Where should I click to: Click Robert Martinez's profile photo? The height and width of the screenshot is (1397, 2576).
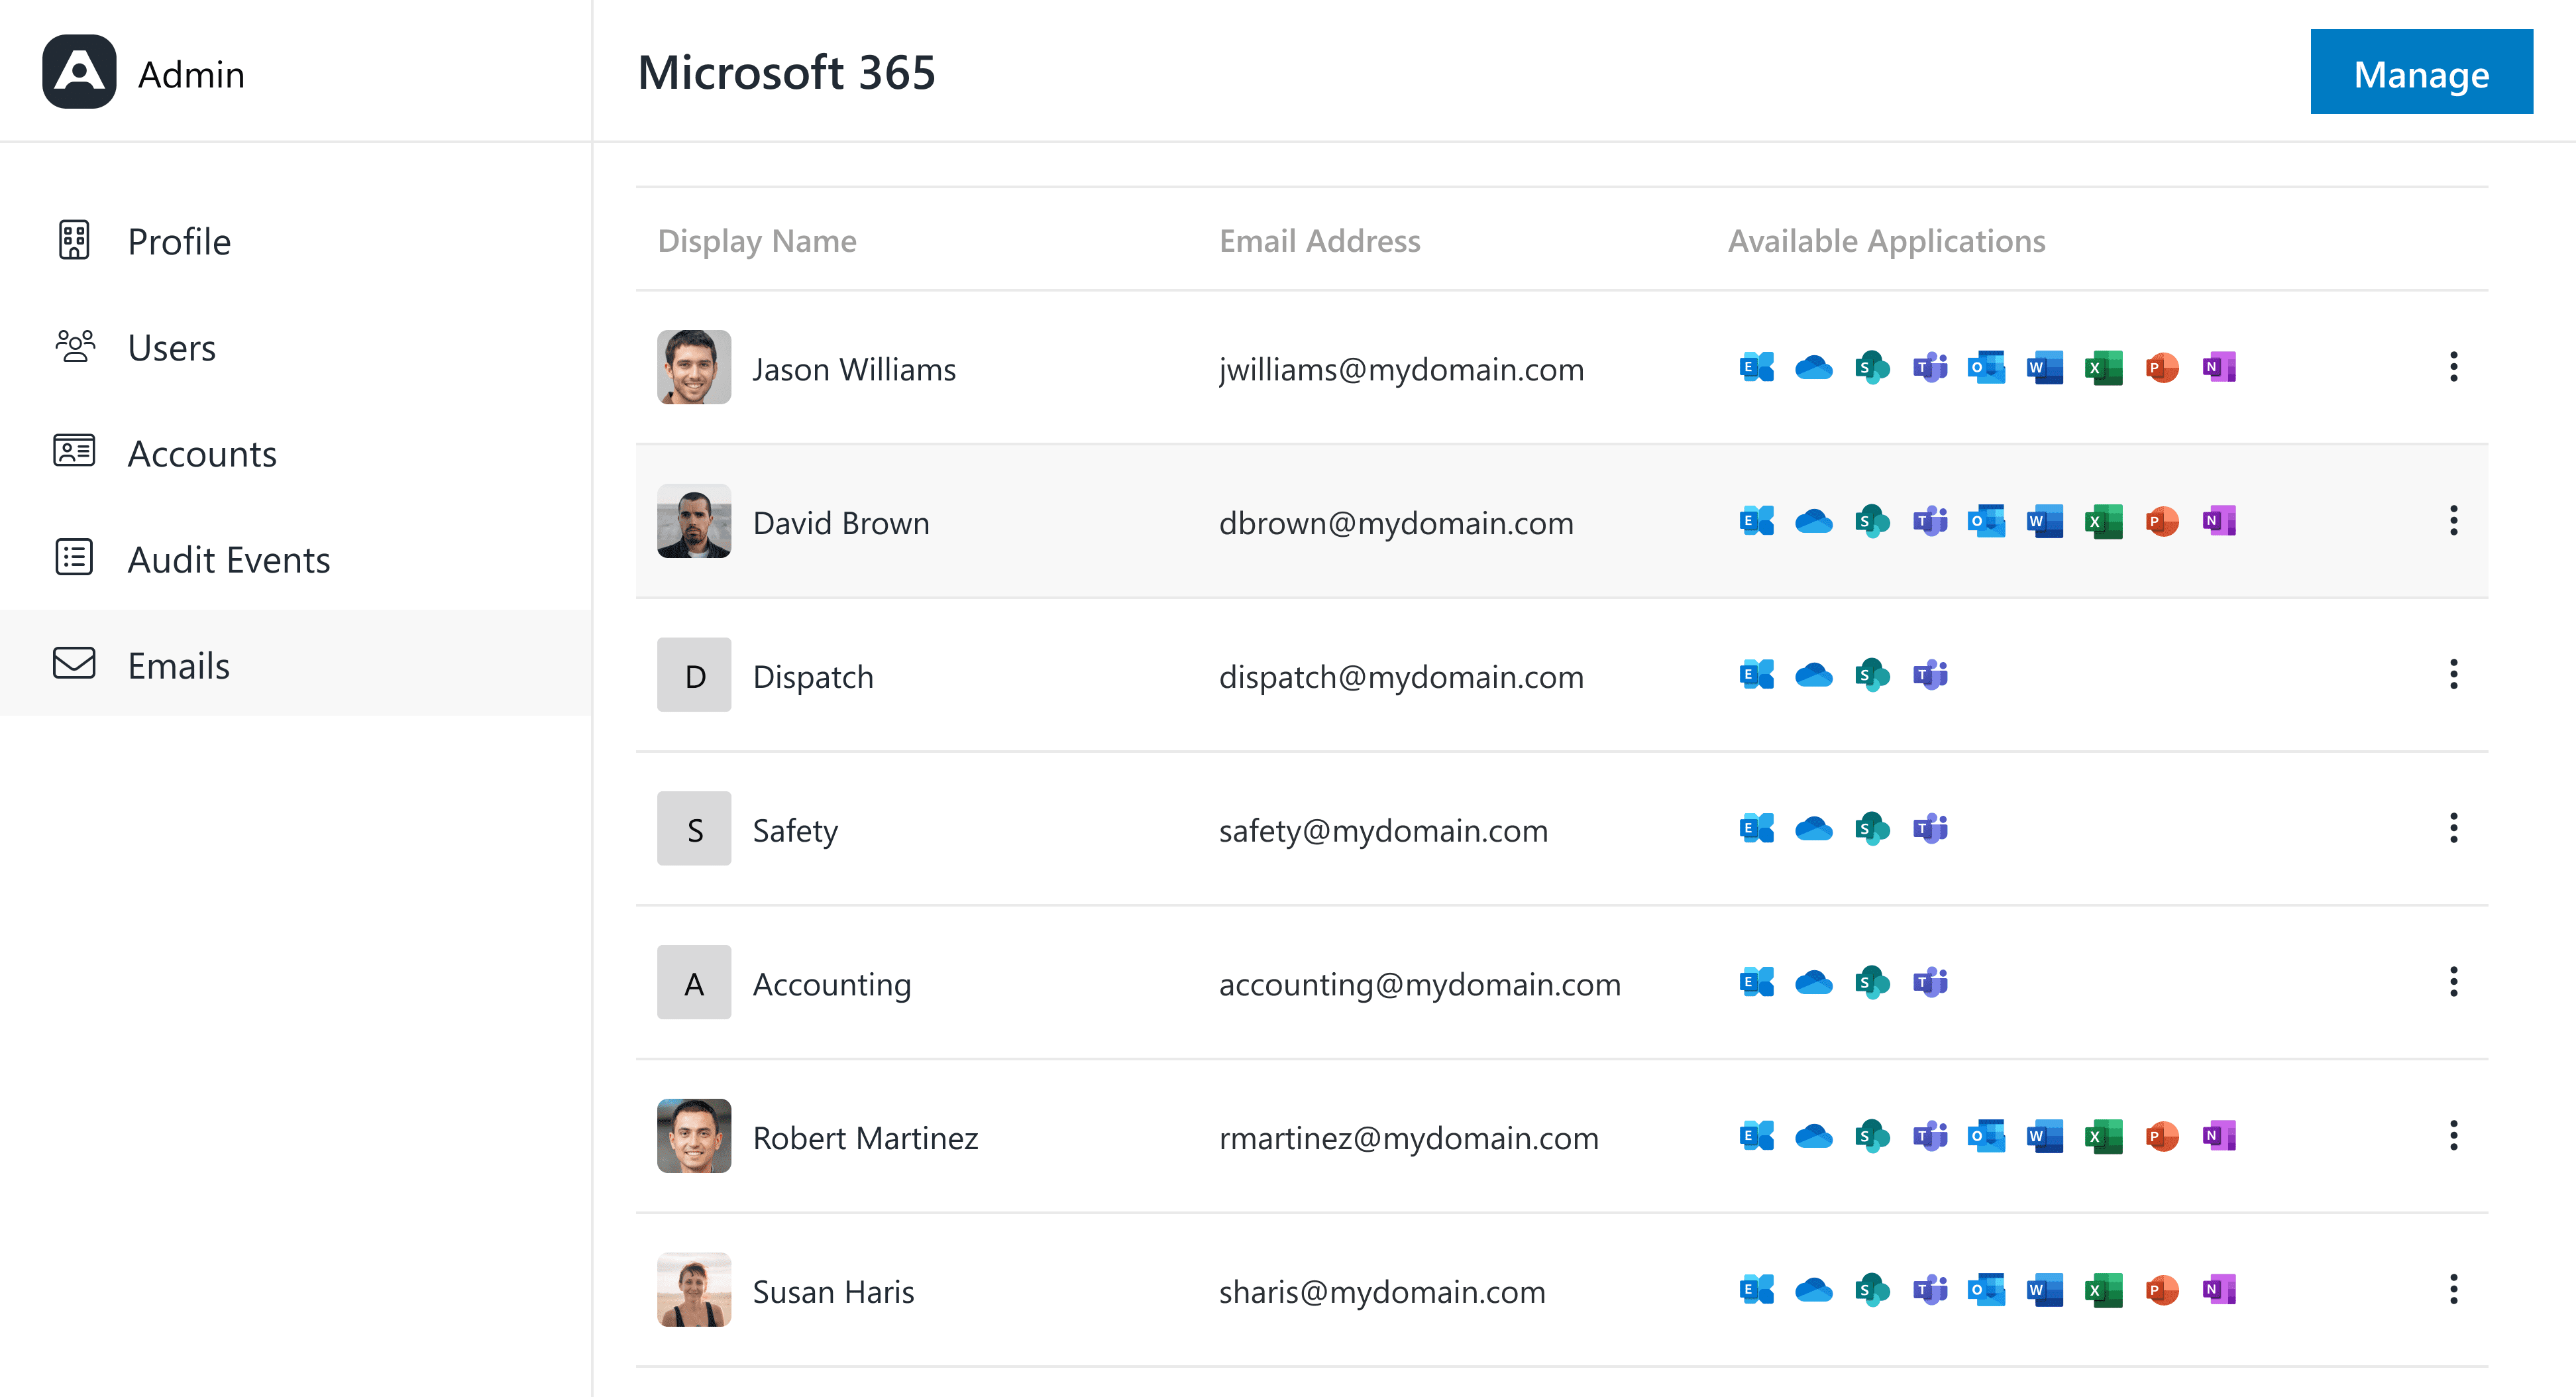(694, 1136)
